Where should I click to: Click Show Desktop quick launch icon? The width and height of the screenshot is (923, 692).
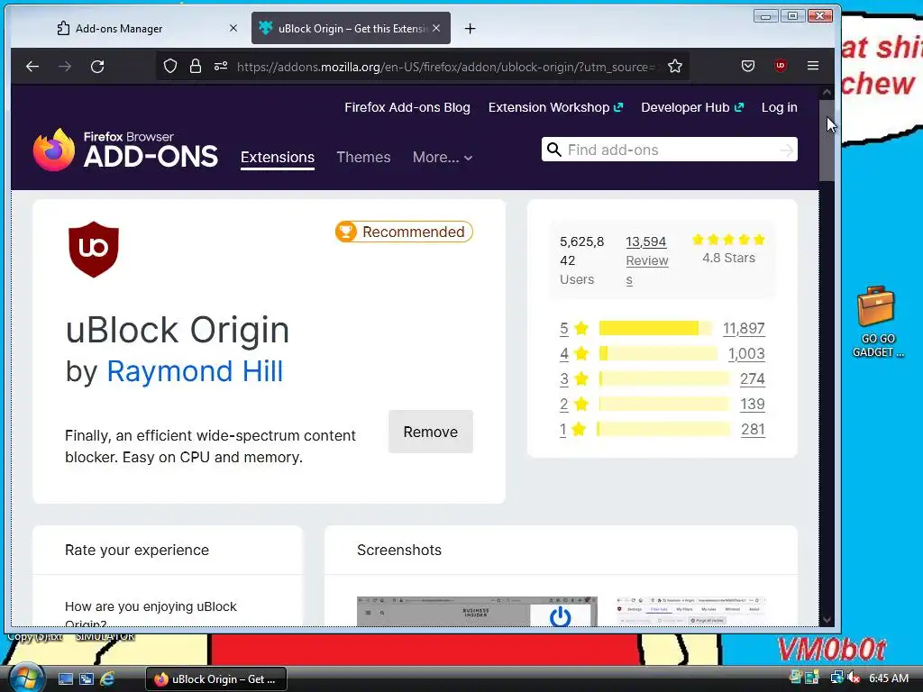coord(65,679)
